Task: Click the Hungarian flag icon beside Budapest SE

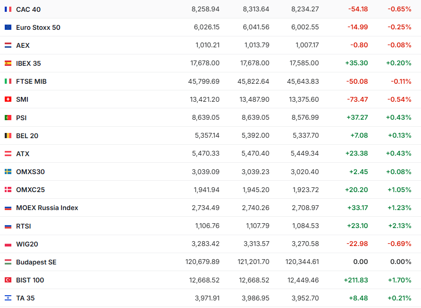Action: click(x=8, y=262)
